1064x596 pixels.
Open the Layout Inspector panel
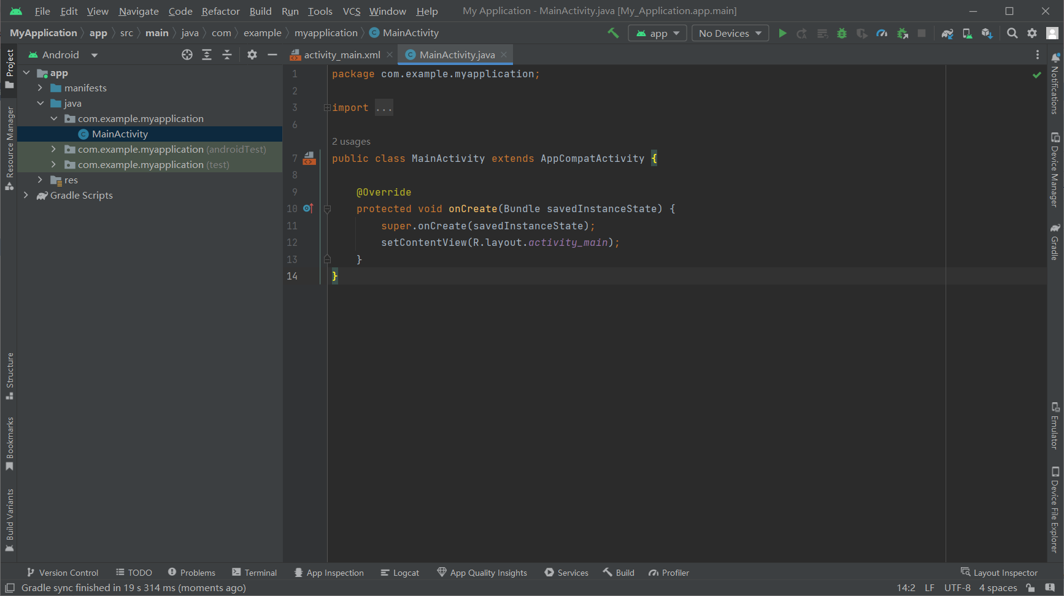coord(999,573)
